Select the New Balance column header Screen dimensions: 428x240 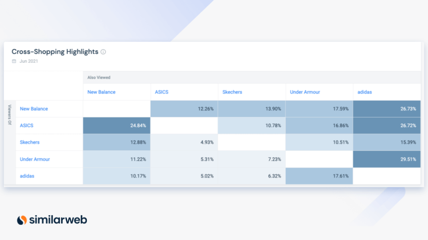point(101,92)
